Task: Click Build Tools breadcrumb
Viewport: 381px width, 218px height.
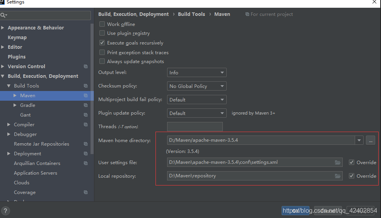Action: click(191, 14)
